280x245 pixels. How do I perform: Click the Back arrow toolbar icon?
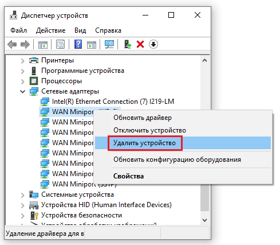click(x=12, y=45)
